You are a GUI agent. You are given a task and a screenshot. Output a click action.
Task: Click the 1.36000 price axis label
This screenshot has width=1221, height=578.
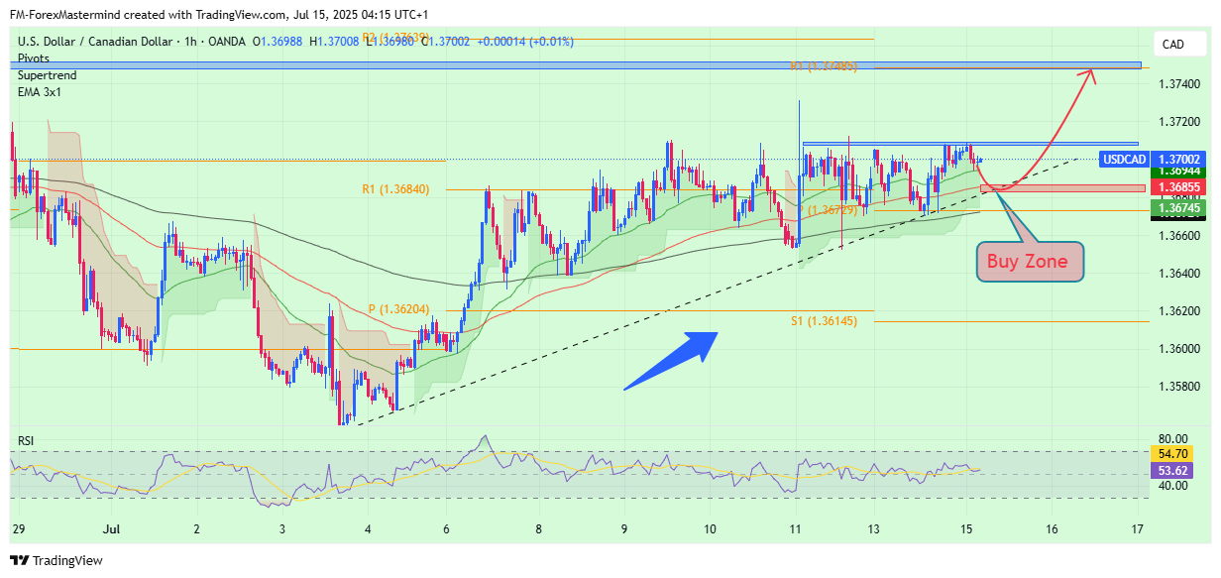tap(1179, 349)
